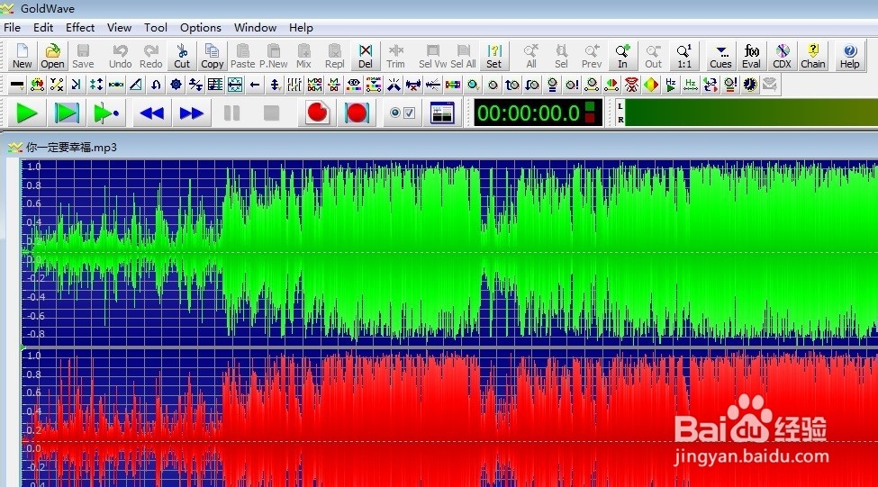Click Sel Vw select view icon
This screenshot has height=487, width=878.
(x=433, y=56)
